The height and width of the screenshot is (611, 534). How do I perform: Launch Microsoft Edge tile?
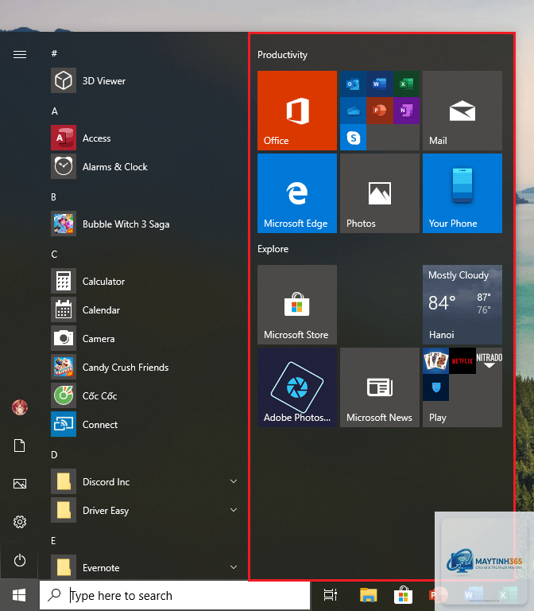[297, 193]
